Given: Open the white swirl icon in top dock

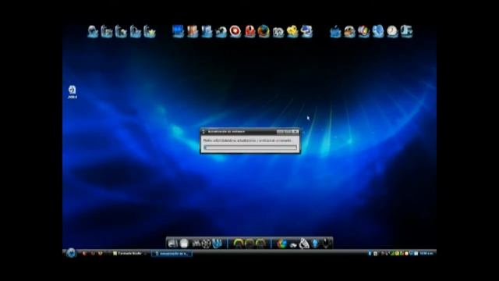Looking at the screenshot, I should 221,32.
